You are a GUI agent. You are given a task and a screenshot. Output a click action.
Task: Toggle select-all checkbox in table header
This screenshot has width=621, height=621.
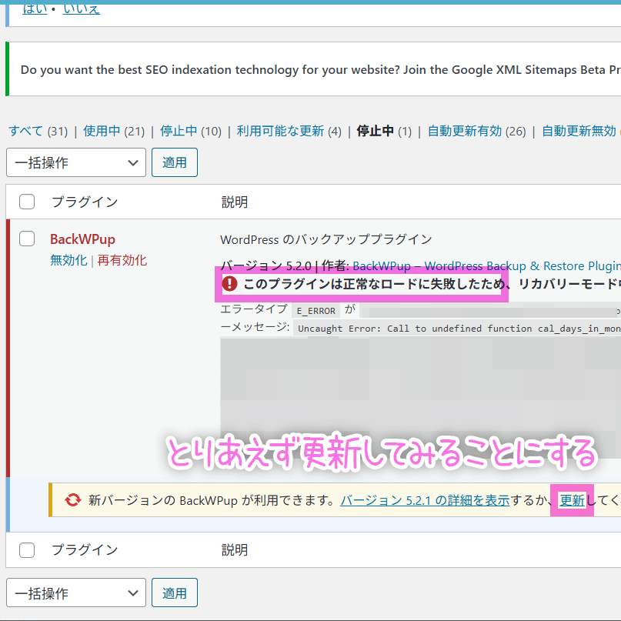27,202
